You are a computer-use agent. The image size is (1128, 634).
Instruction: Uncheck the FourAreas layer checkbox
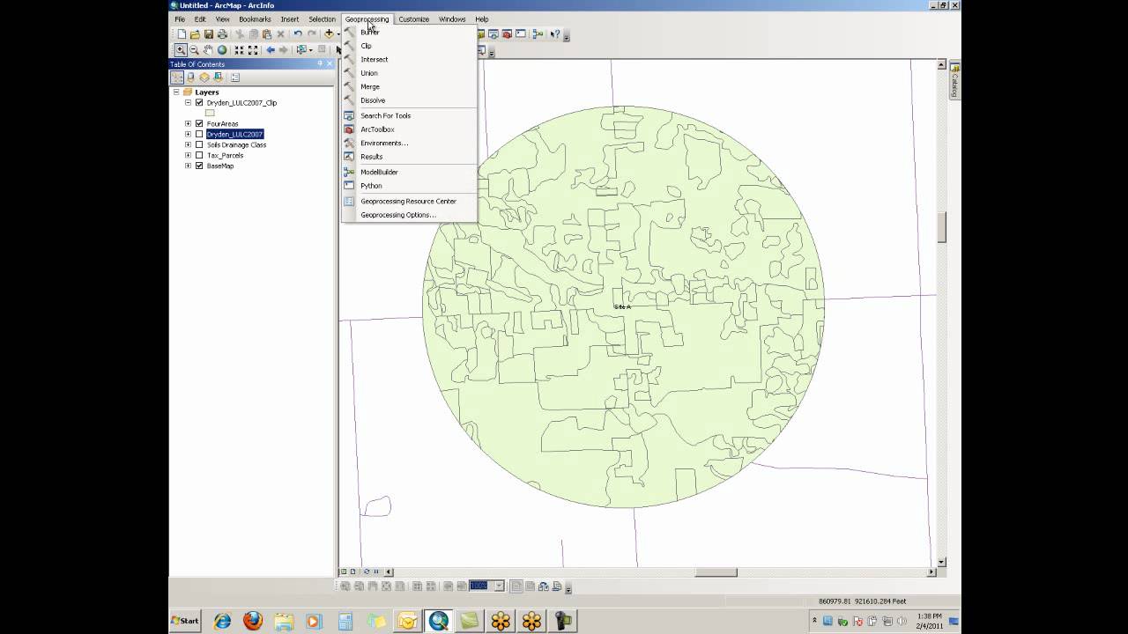tap(199, 123)
